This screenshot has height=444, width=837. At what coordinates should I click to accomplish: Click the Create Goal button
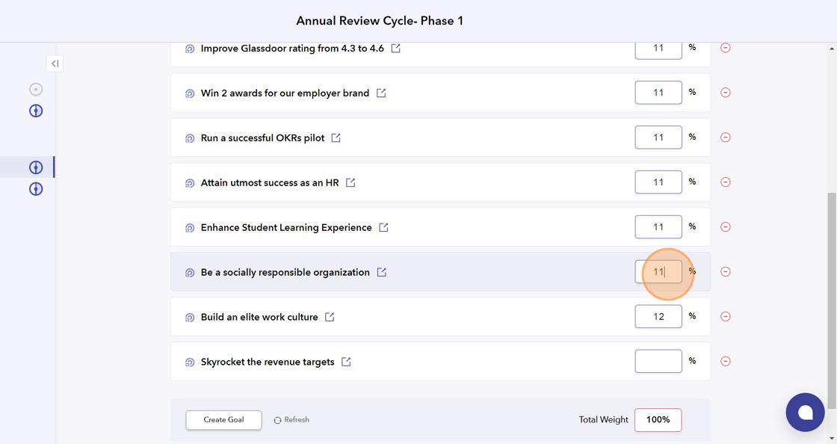(x=223, y=420)
